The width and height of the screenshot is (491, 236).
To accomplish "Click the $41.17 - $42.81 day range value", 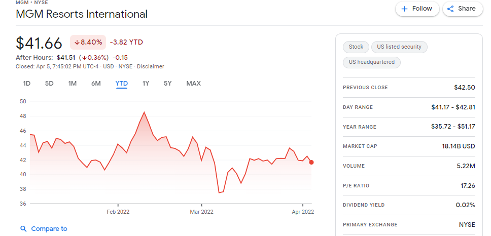I will coord(453,107).
